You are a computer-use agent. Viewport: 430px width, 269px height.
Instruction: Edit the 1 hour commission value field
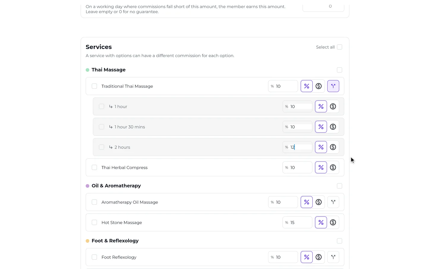coord(297,106)
